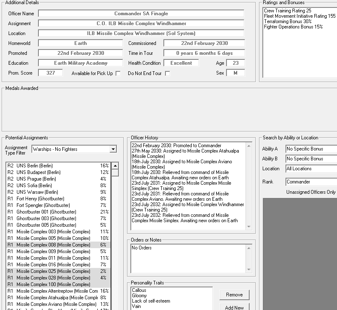The width and height of the screenshot is (337, 310).
Task: Select Missile Complex Atahualpa list row
Action: pos(58,298)
